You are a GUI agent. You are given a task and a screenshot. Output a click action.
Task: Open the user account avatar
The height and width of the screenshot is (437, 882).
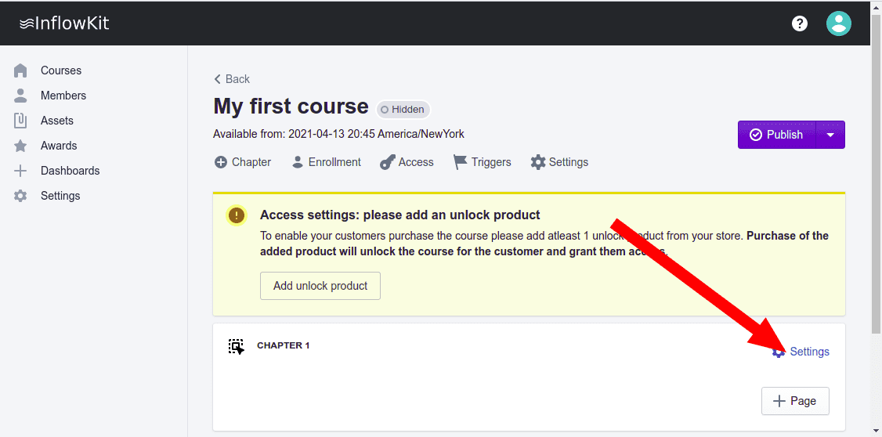(x=838, y=23)
